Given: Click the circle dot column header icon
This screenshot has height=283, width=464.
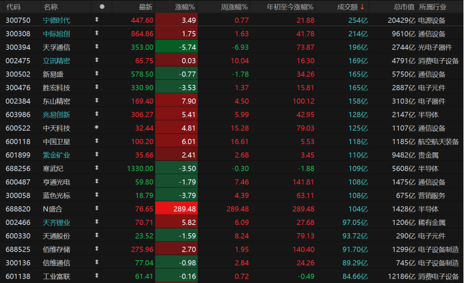Looking at the screenshot, I should coord(102,7).
